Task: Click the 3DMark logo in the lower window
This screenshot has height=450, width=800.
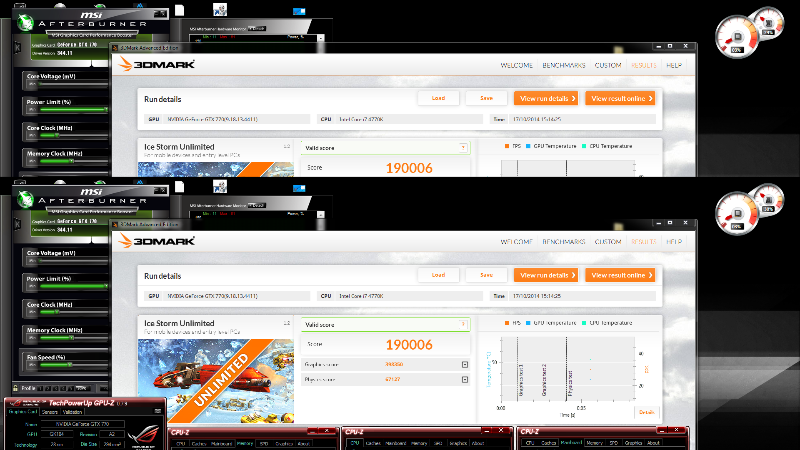Action: [156, 241]
